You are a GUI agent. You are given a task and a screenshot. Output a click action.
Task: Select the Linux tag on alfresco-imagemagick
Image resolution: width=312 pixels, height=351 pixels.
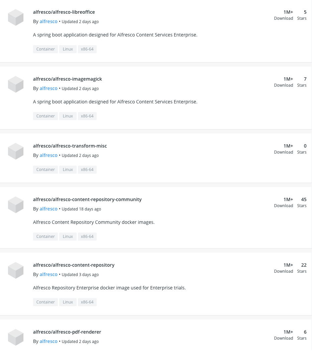tap(68, 116)
